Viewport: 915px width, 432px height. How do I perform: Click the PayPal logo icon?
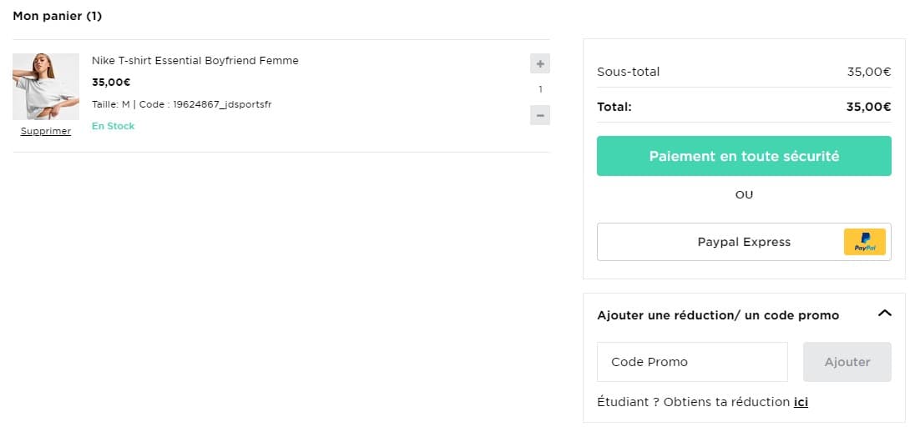click(x=864, y=242)
